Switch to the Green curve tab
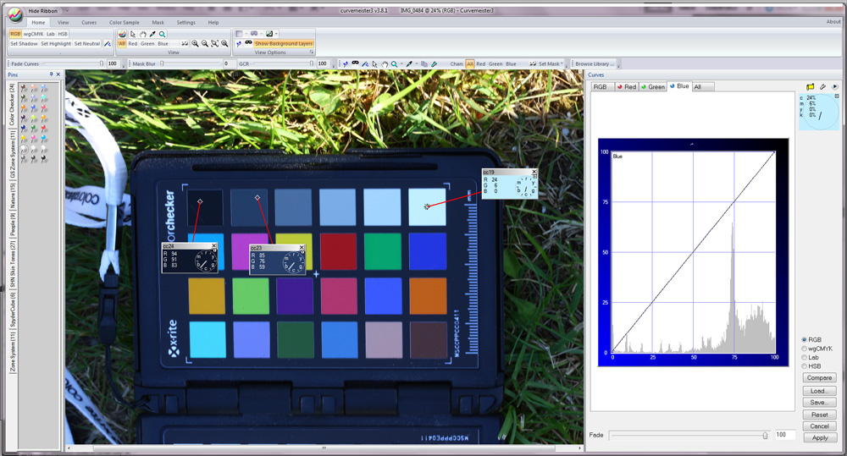This screenshot has height=456, width=847. click(x=653, y=87)
